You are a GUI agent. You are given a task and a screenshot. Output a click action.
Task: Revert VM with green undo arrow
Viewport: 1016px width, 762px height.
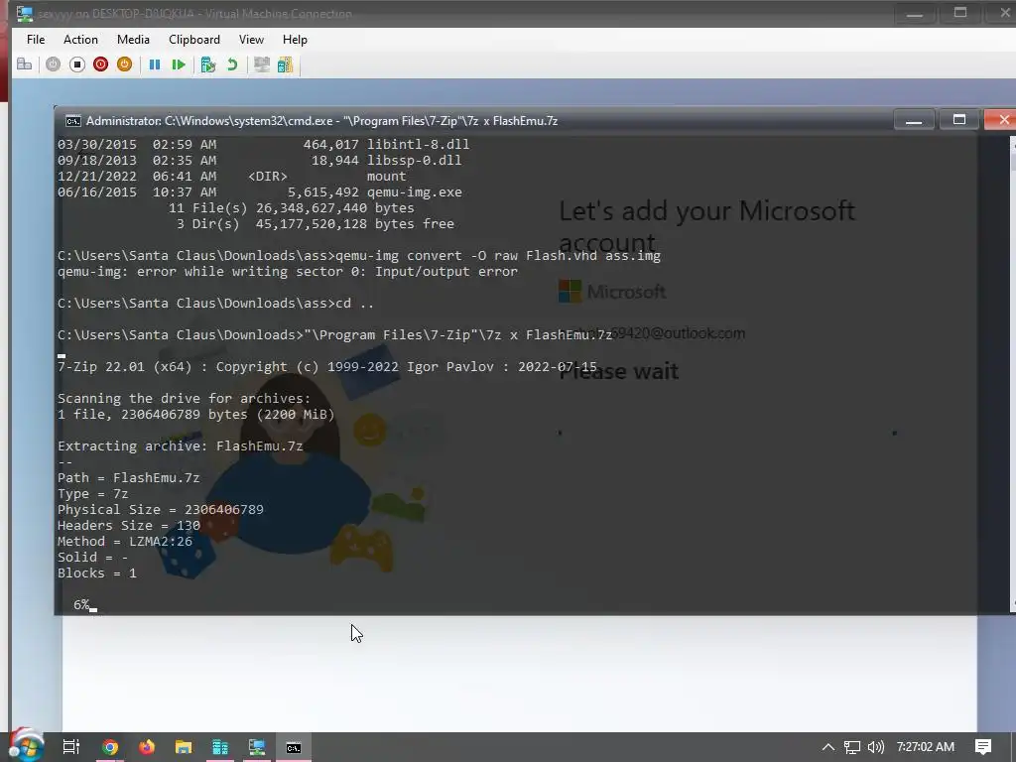pos(232,64)
